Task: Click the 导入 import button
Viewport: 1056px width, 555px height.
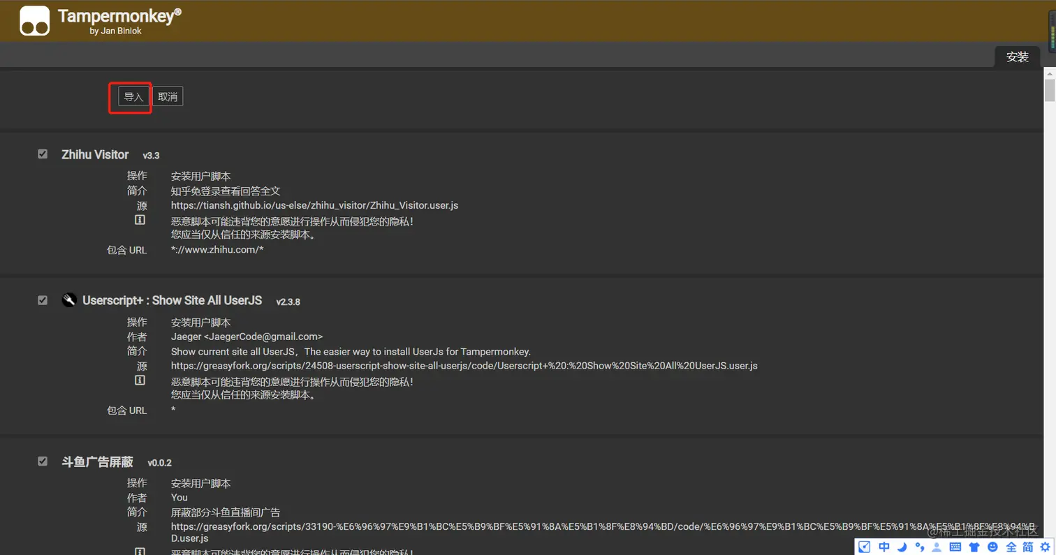Action: pyautogui.click(x=133, y=96)
